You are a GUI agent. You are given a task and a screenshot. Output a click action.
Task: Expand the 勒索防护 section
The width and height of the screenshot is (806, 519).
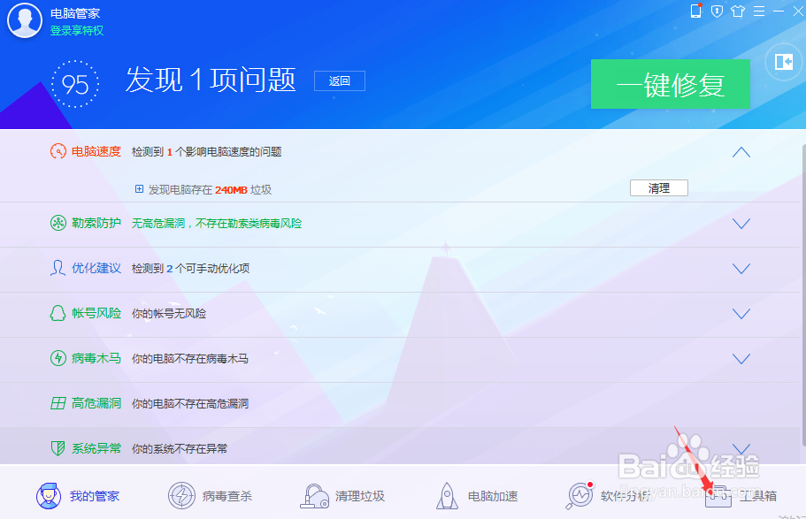[741, 223]
